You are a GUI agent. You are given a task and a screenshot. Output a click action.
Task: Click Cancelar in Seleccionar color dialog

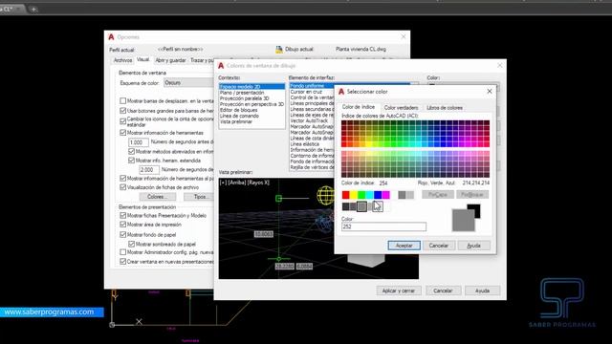(439, 246)
